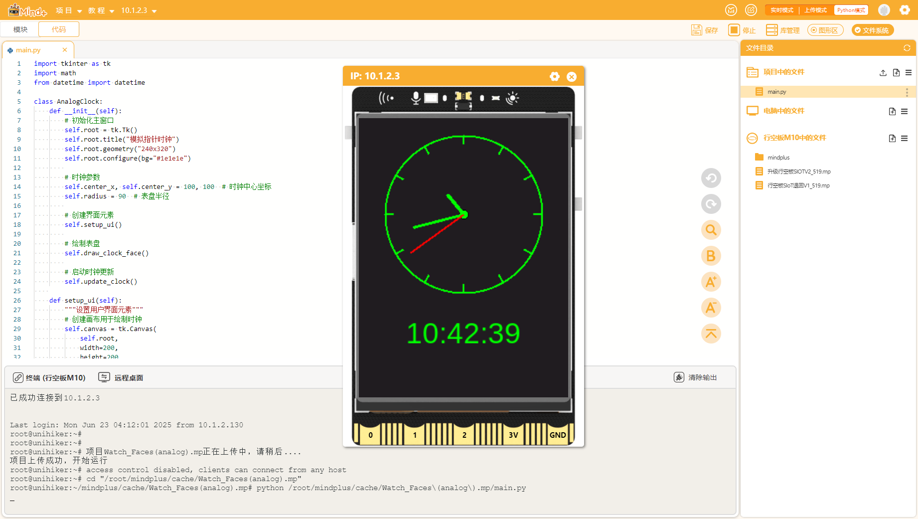The height and width of the screenshot is (519, 918).
Task: Select Python模式 mode
Action: pyautogui.click(x=851, y=10)
